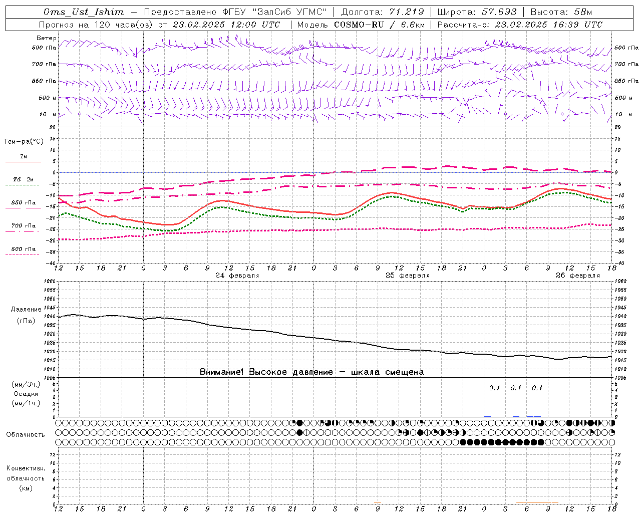Click the 700 гПа temperature legend entry

(23, 226)
